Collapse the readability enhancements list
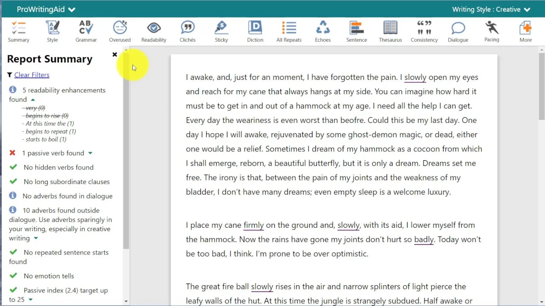 pos(33,99)
